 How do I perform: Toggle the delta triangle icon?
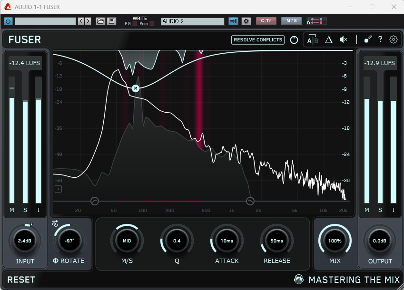point(328,40)
